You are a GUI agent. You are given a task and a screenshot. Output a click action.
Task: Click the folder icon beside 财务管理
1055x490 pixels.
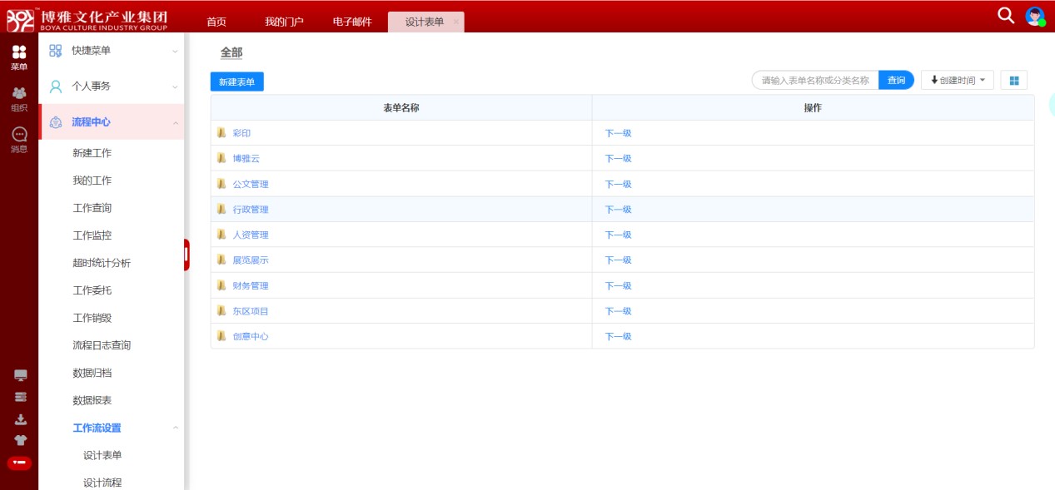221,285
